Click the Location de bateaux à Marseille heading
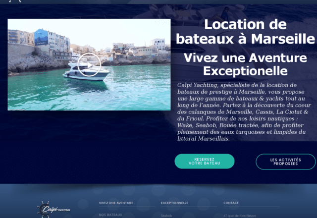 (245, 32)
